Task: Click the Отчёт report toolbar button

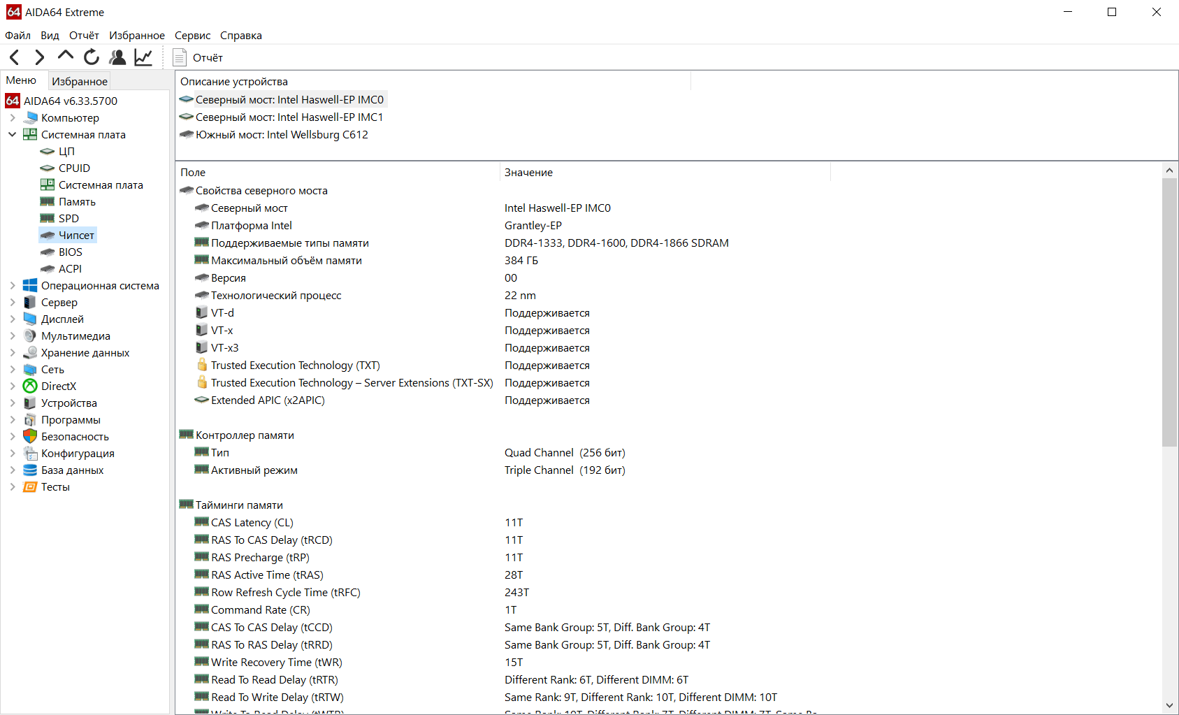Action: coord(198,57)
